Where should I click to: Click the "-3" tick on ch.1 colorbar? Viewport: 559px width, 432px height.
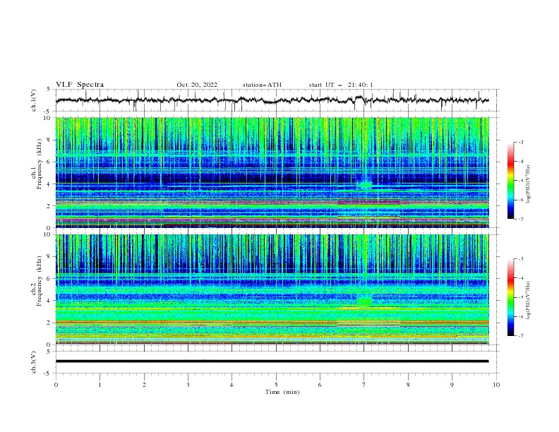click(x=521, y=142)
